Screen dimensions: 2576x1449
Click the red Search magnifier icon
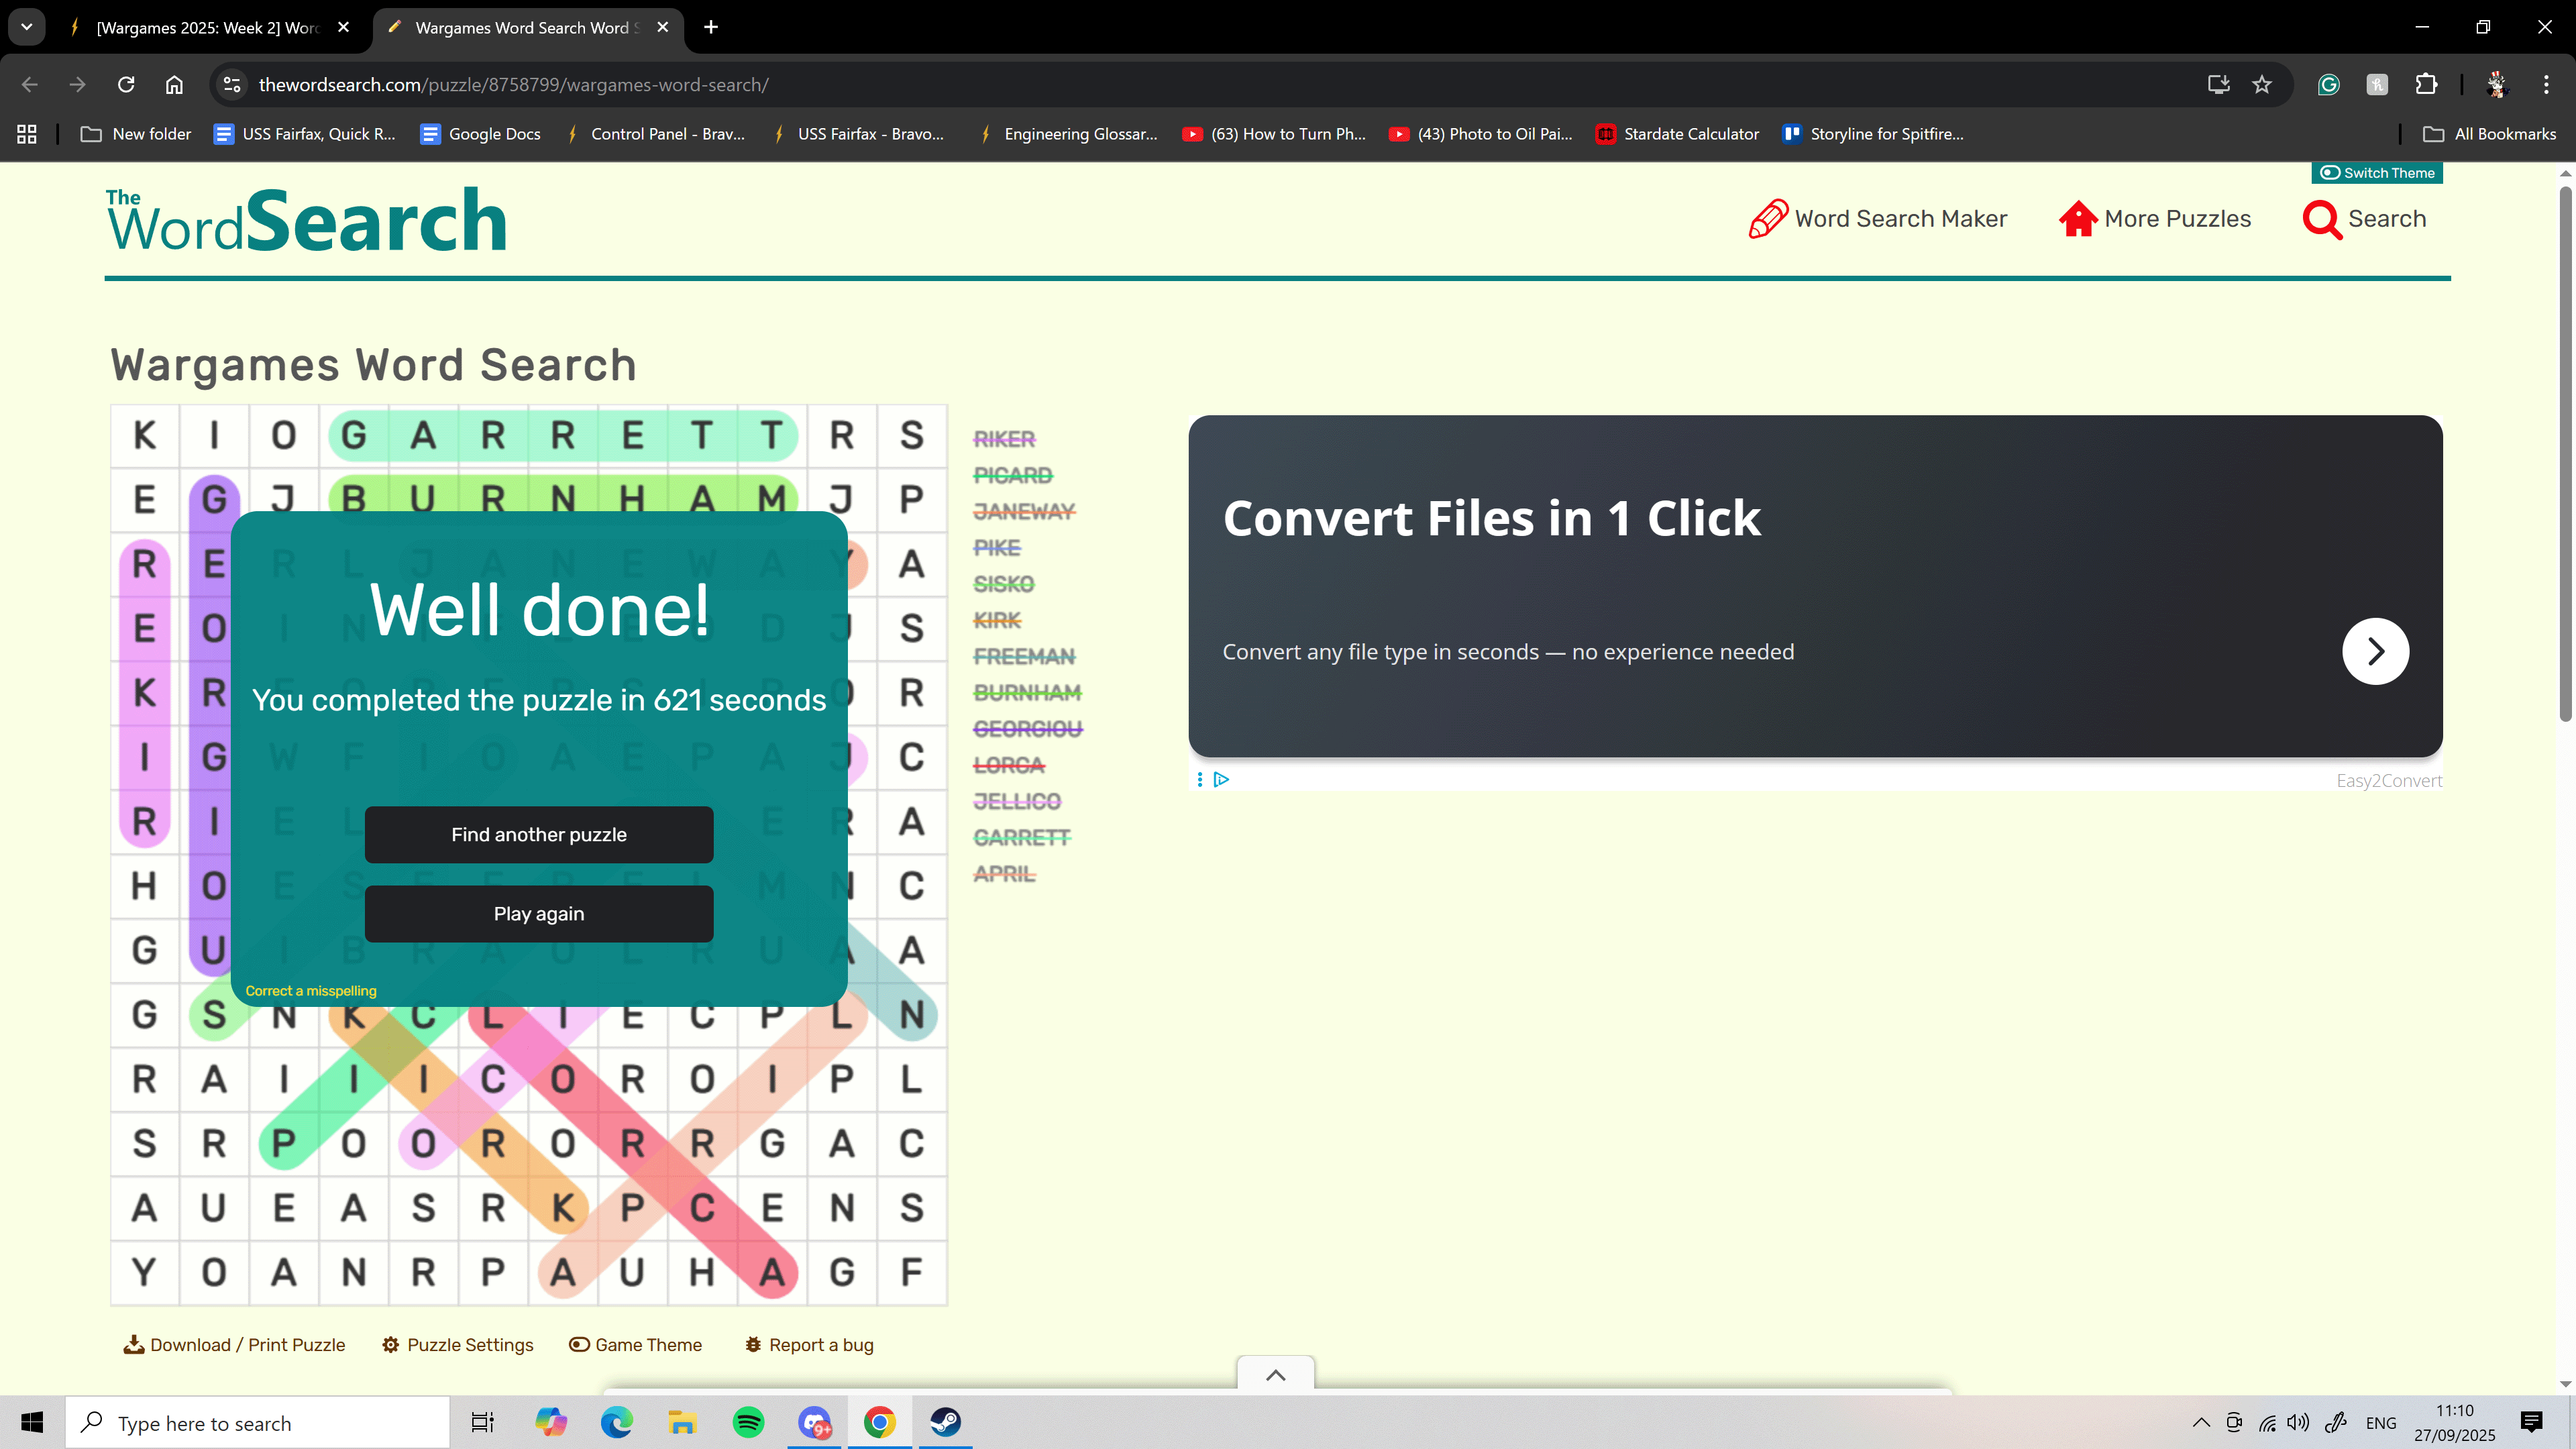(x=2321, y=219)
